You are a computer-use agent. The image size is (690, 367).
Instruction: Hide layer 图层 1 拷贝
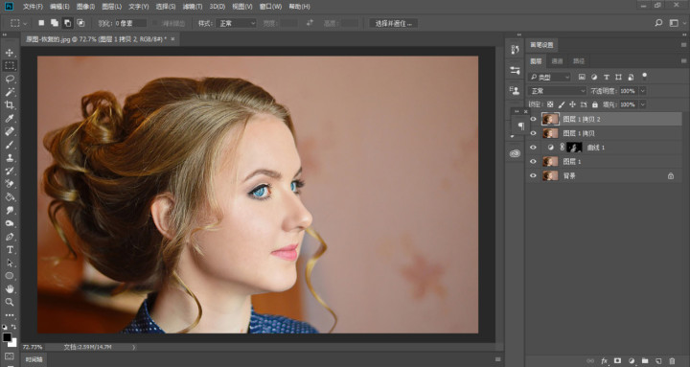[x=534, y=133]
